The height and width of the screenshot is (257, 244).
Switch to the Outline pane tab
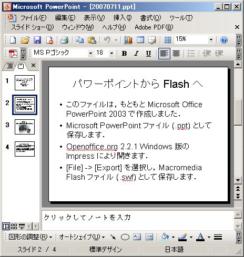[9, 66]
